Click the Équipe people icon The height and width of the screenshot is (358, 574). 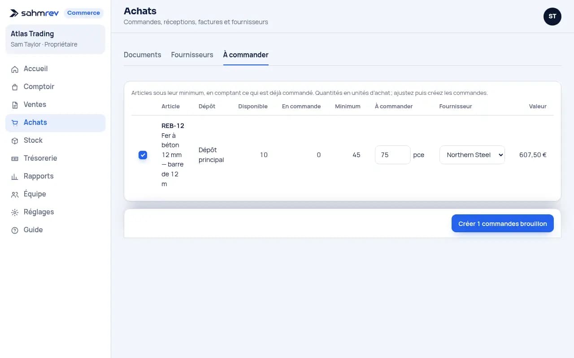coord(15,194)
